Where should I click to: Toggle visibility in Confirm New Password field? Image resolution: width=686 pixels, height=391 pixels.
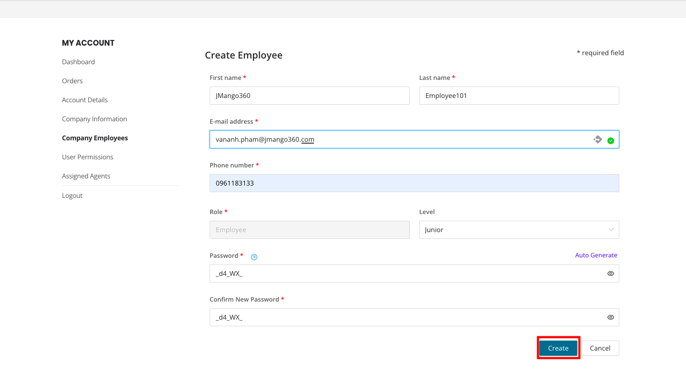[611, 317]
